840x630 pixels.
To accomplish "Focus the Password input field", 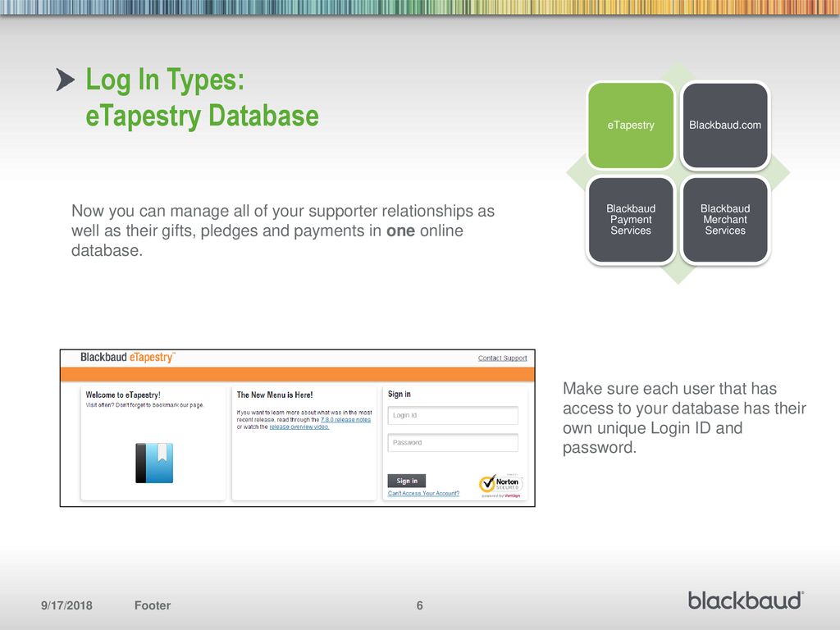I will (x=453, y=442).
